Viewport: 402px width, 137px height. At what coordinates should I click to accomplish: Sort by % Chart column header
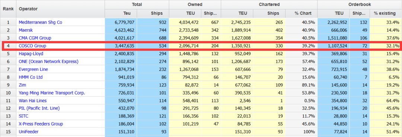click(x=301, y=14)
